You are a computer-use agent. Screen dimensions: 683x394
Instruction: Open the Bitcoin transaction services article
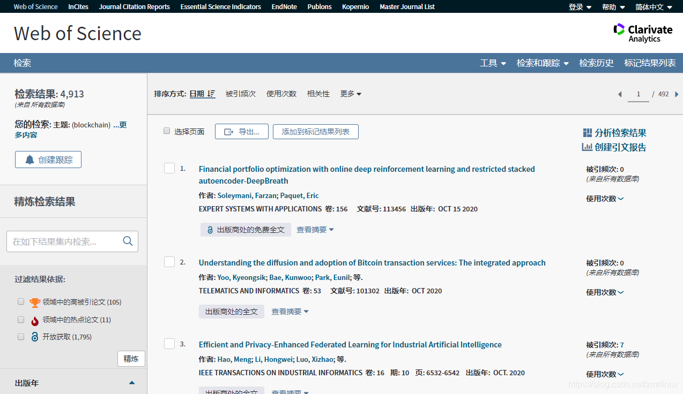(372, 263)
